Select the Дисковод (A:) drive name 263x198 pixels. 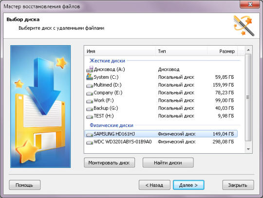[109, 70]
